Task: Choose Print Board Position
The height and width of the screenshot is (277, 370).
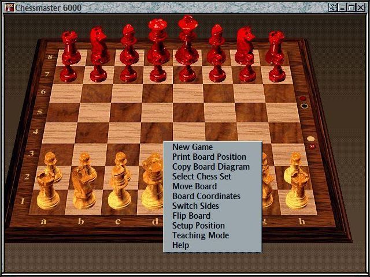Action: pyautogui.click(x=209, y=157)
